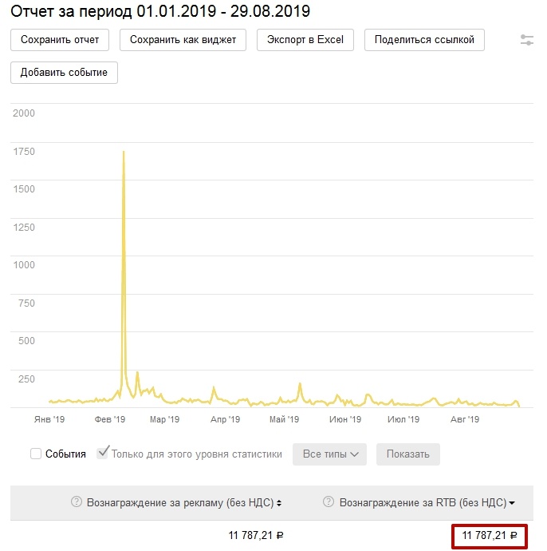The image size is (547, 551).
Task: Click the Май '19 axis label
Action: tap(284, 419)
